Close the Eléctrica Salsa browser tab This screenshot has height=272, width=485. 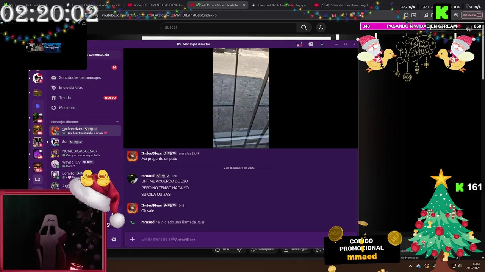coord(244,5)
